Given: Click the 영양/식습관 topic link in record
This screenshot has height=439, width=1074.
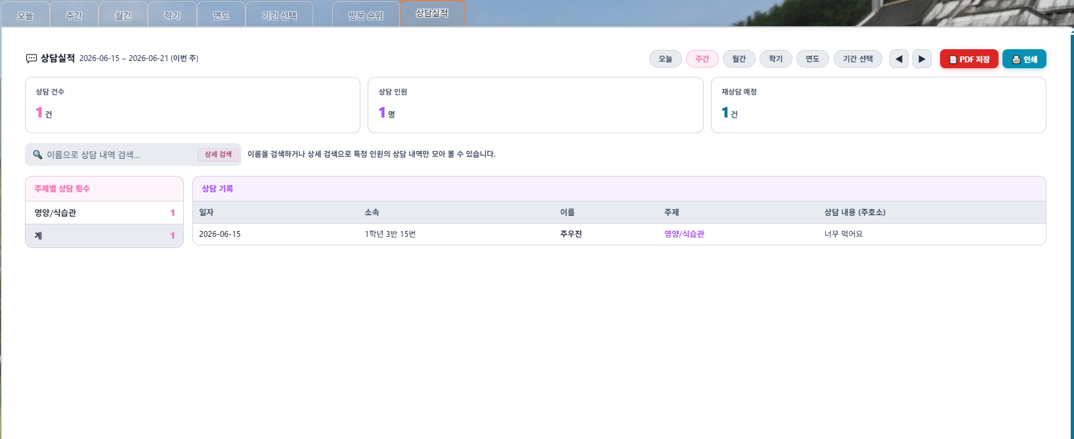Looking at the screenshot, I should 684,234.
